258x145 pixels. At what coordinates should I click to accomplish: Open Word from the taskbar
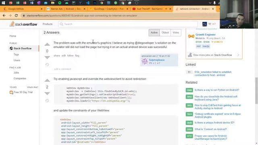(x=31, y=3)
